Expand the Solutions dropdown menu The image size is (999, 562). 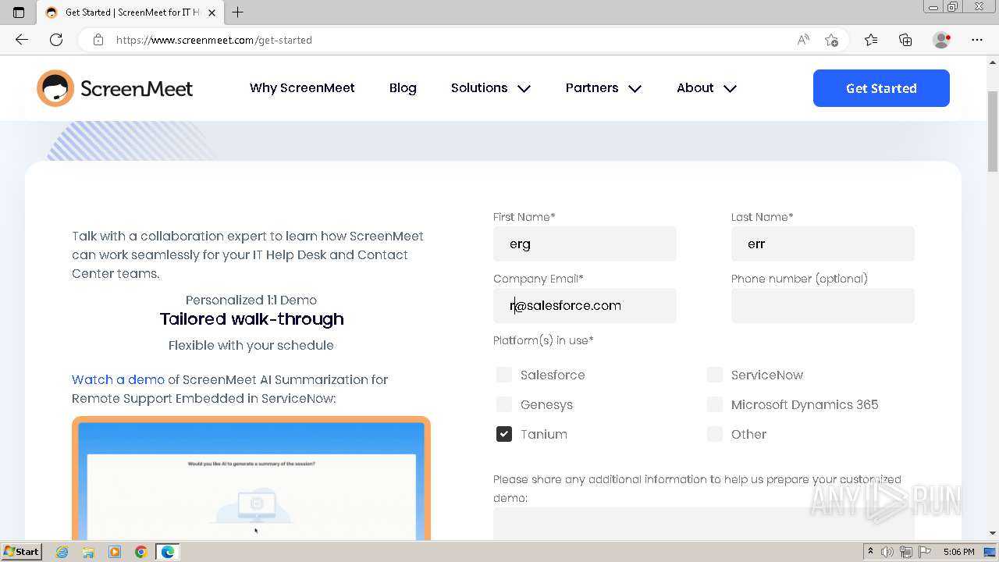pos(491,88)
